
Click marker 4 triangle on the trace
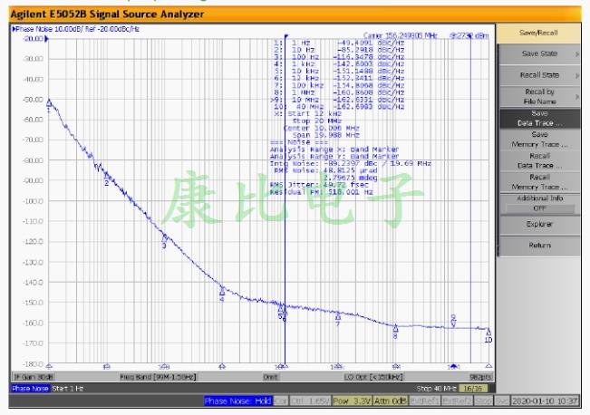(x=222, y=291)
